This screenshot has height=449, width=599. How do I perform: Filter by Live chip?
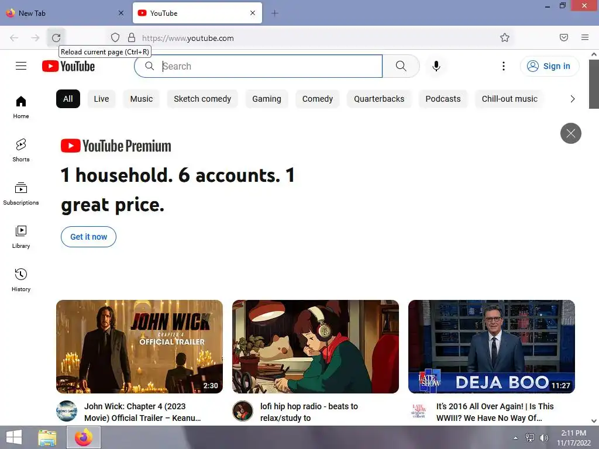pyautogui.click(x=101, y=99)
